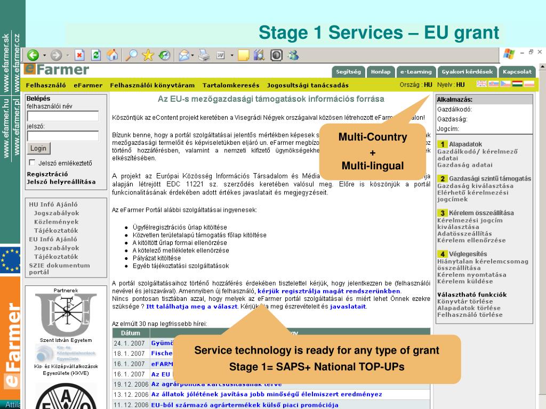The width and height of the screenshot is (546, 409).
Task: Open the Adatösszeállítás link
Action: (464, 234)
